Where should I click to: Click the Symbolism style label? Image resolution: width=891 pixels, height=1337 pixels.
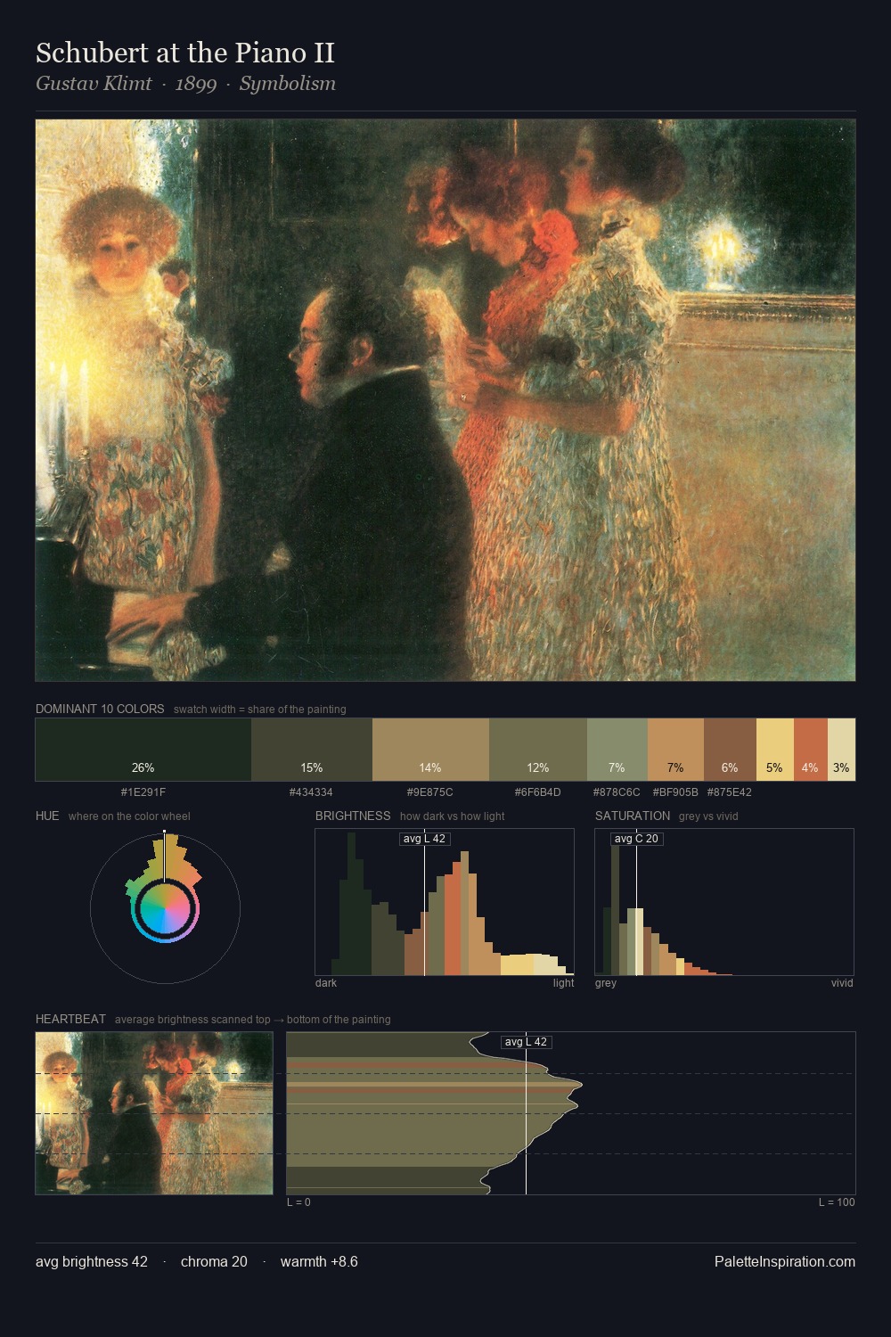288,84
